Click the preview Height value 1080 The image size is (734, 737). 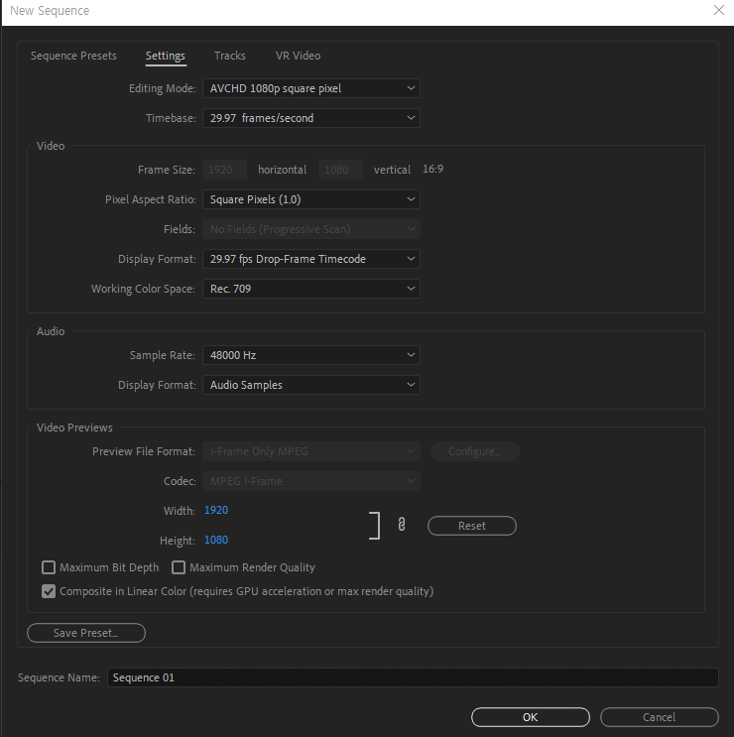pos(216,540)
